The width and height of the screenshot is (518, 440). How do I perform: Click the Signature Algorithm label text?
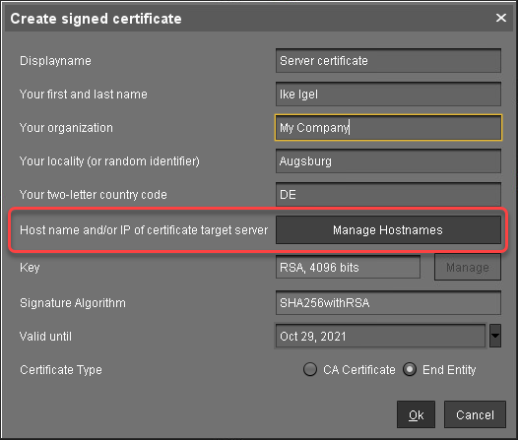tap(73, 303)
